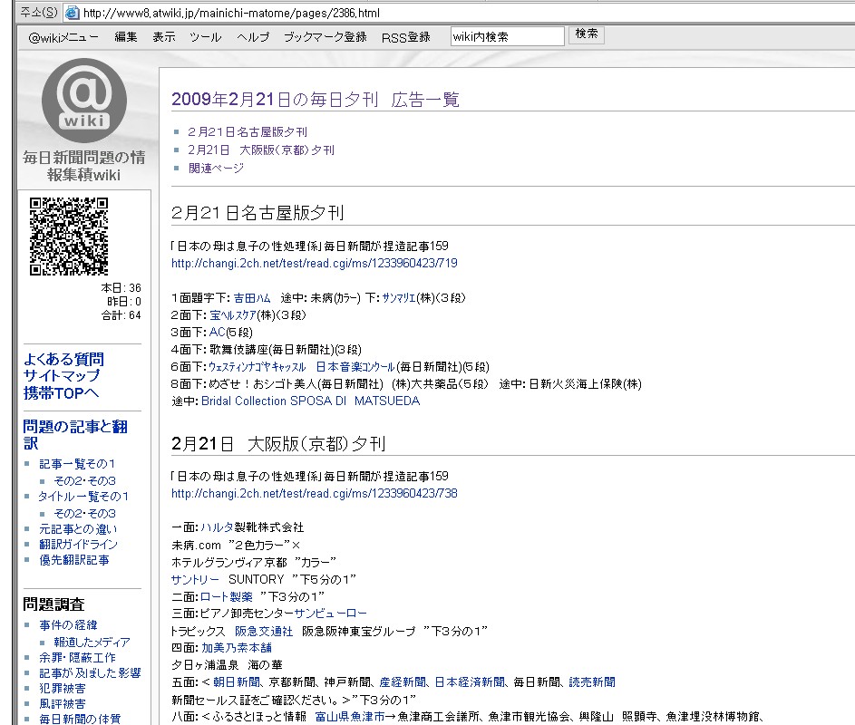
Task: Open the 日本経済新聞 link
Action: [x=470, y=681]
